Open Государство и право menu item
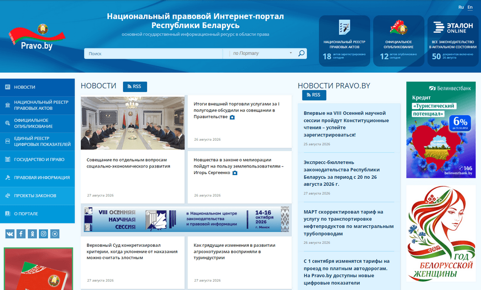 pos(38,160)
